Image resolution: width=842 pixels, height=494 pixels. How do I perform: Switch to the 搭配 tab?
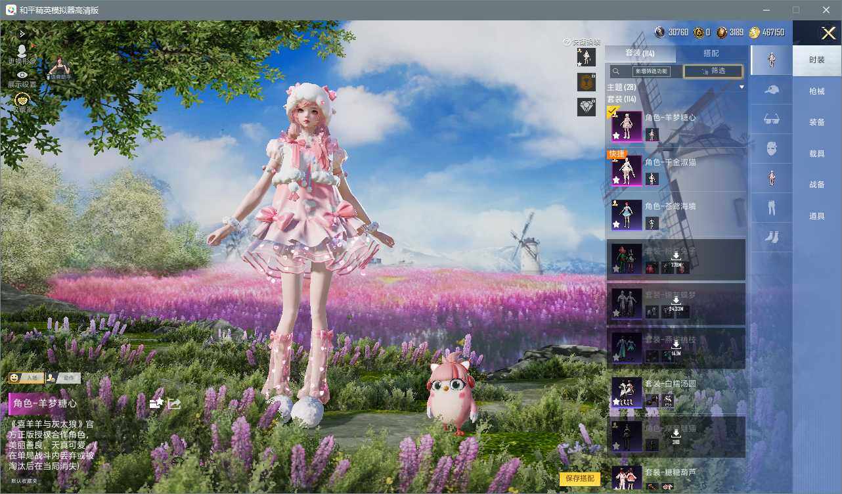click(711, 53)
